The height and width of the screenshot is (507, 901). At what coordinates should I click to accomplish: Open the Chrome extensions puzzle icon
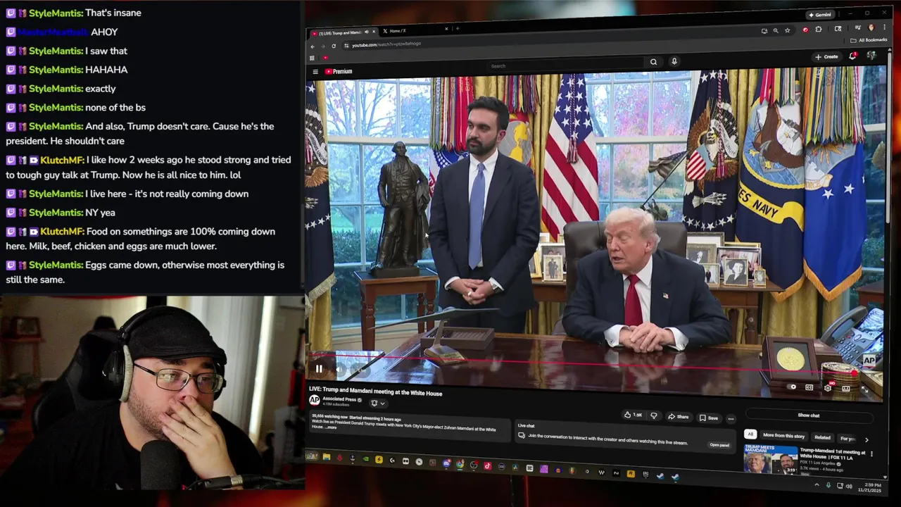[x=819, y=29]
